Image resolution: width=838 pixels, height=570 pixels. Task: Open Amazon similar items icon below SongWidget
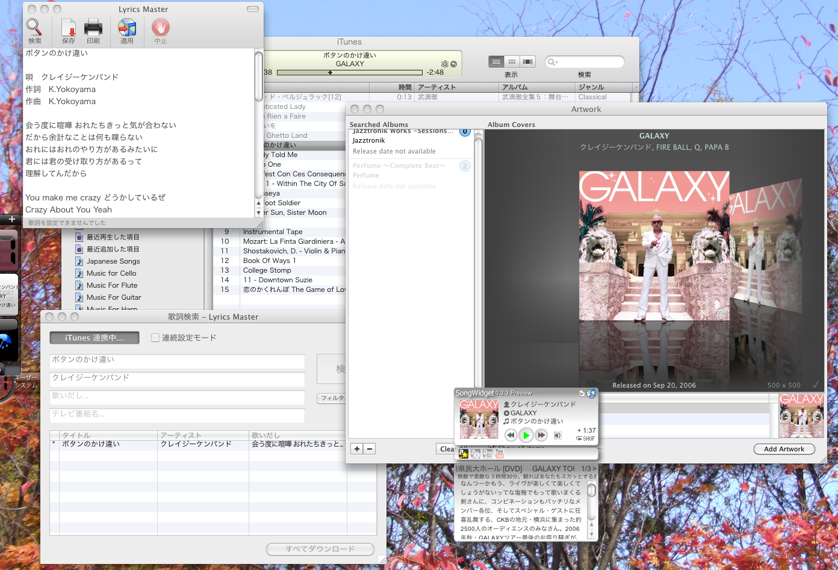pyautogui.click(x=488, y=454)
